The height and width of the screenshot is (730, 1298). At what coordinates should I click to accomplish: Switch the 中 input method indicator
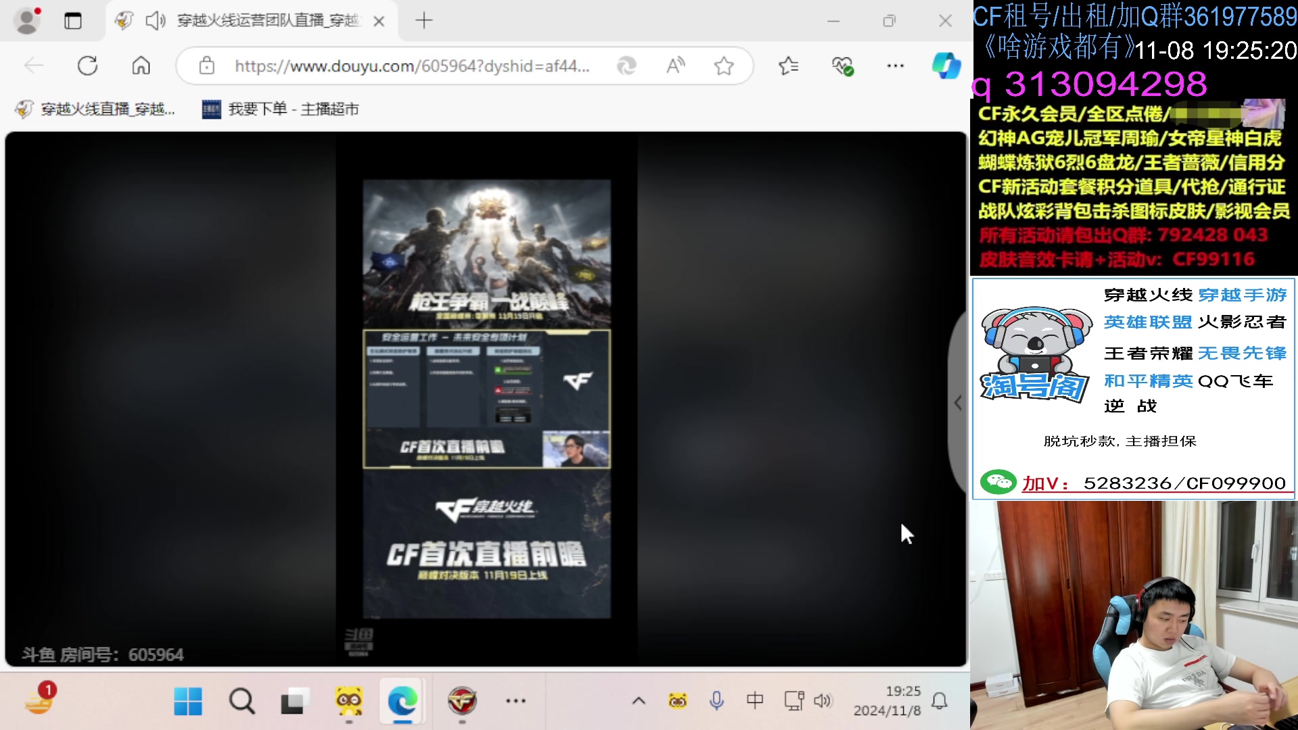coord(755,701)
